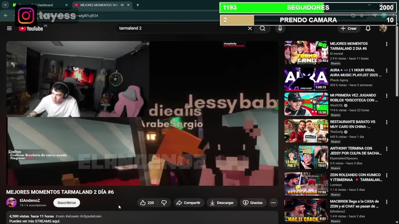Open the 15:01 Anthony video thumbnail
This screenshot has height=224, width=399.
coord(306,157)
